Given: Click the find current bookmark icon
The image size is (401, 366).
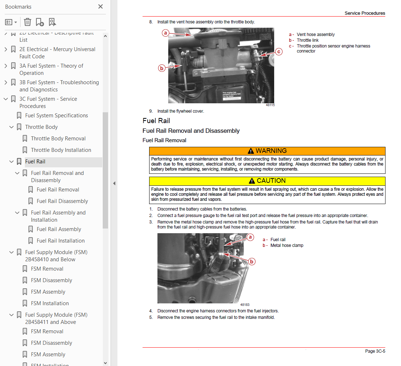Looking at the screenshot, I should click(52, 22).
